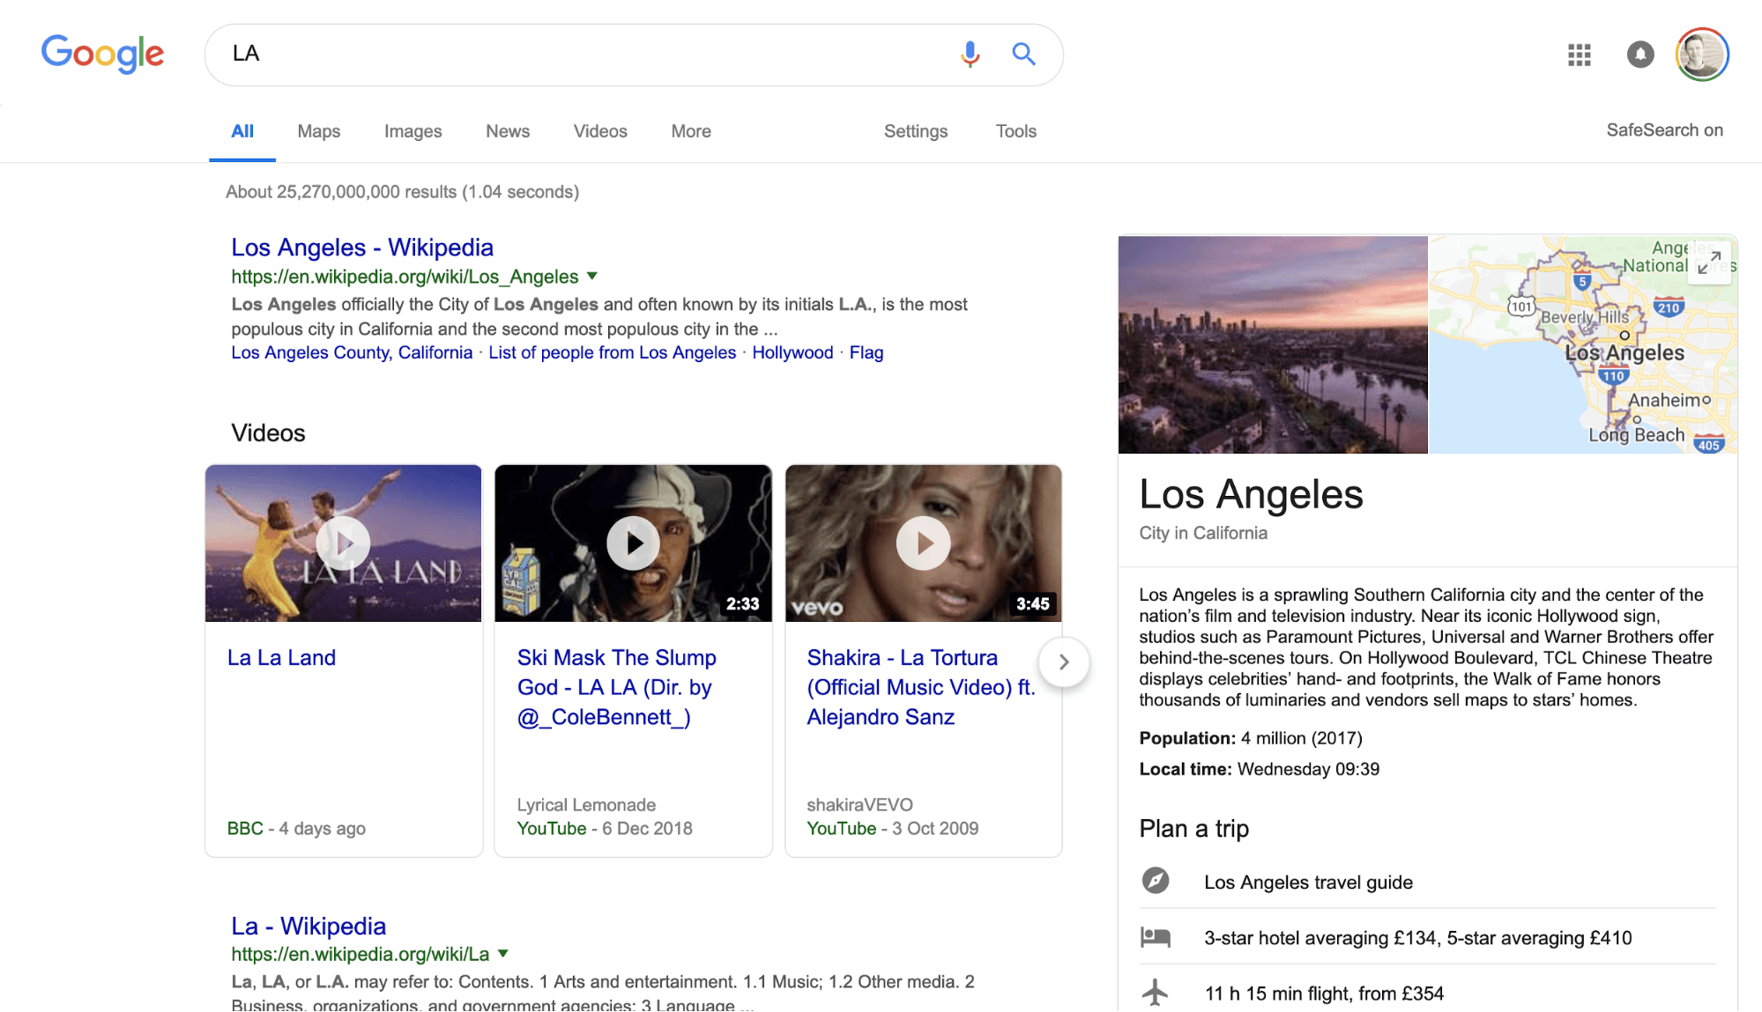Click the compass travel guide icon

tap(1156, 881)
